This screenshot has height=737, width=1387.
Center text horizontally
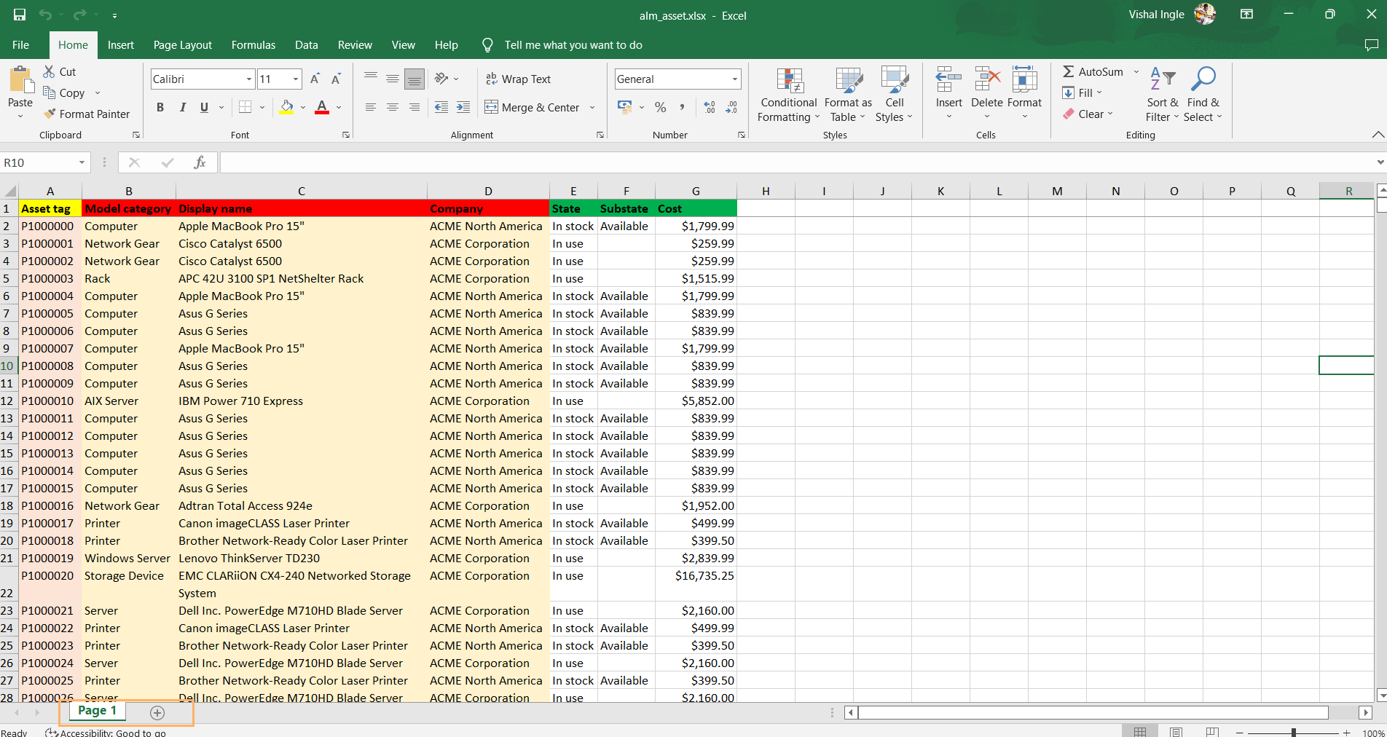(x=393, y=107)
